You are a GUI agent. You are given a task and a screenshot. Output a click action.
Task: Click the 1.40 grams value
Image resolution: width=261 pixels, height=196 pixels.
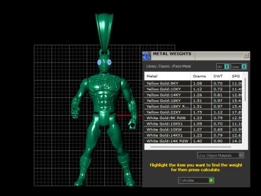click(197, 141)
